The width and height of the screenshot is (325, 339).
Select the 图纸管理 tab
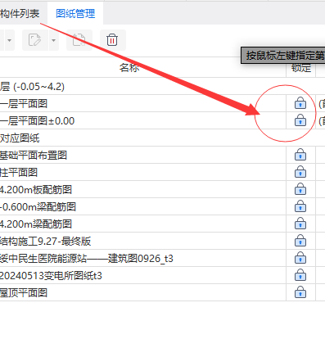75,14
